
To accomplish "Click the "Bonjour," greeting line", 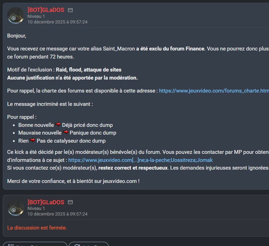I will [x=16, y=35].
